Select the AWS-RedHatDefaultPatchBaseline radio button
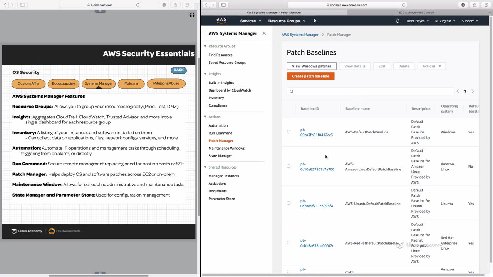 pyautogui.click(x=288, y=243)
